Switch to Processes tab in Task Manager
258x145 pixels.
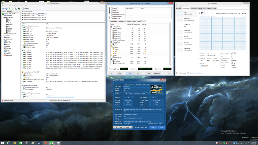click(179, 8)
